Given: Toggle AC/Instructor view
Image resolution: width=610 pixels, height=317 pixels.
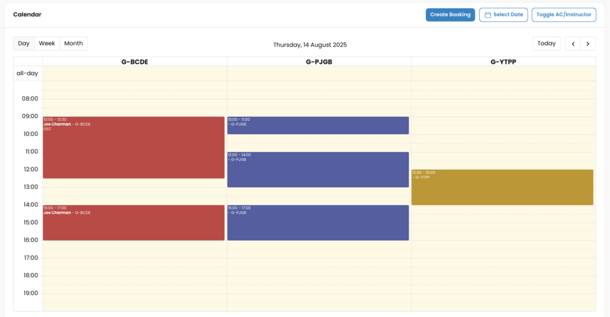Looking at the screenshot, I should coord(564,15).
